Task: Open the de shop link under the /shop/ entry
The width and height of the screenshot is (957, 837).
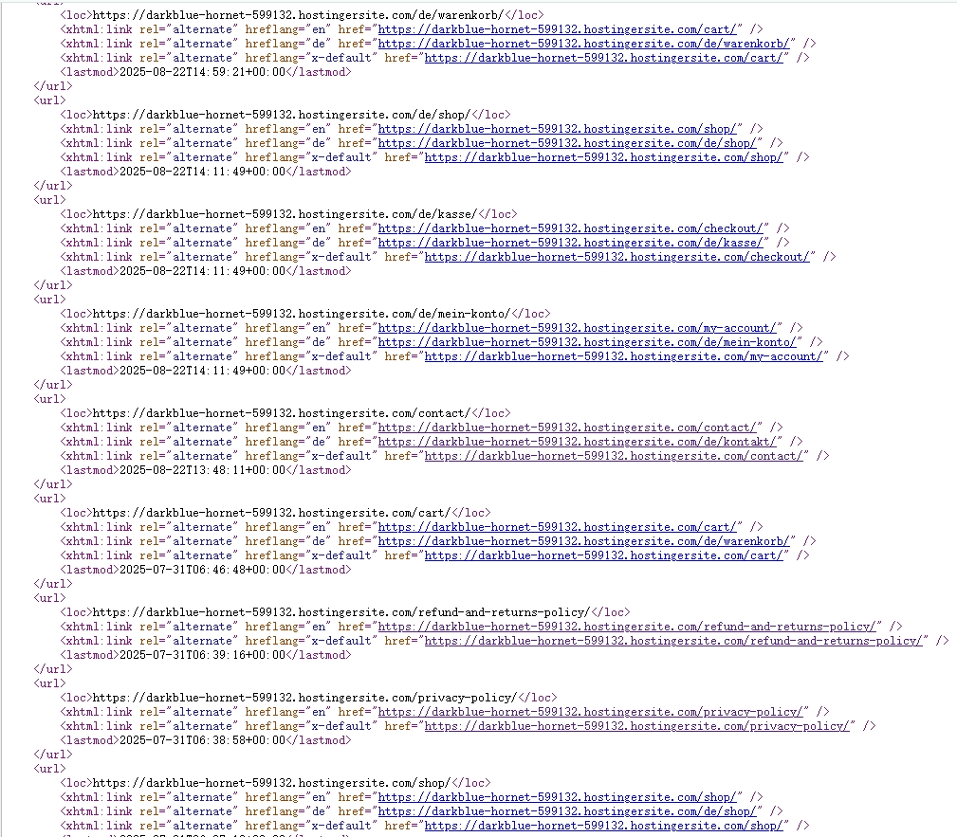Action: pyautogui.click(x=567, y=811)
